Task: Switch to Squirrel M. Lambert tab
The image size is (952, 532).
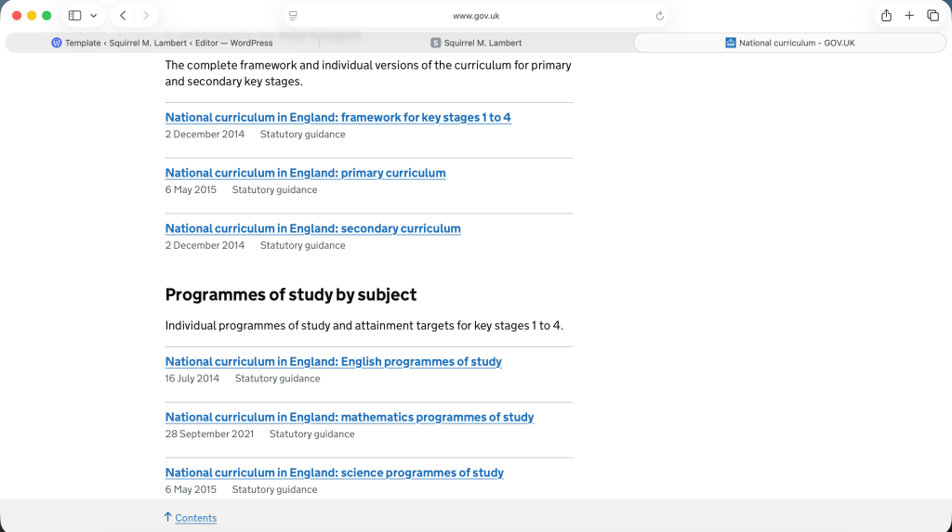Action: click(x=476, y=43)
